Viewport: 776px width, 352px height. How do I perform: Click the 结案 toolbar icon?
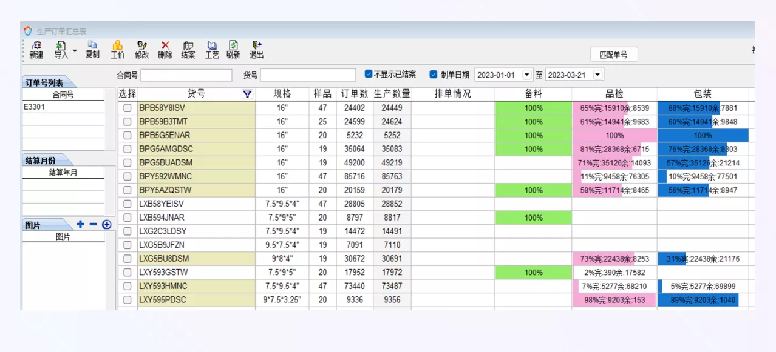click(x=188, y=50)
